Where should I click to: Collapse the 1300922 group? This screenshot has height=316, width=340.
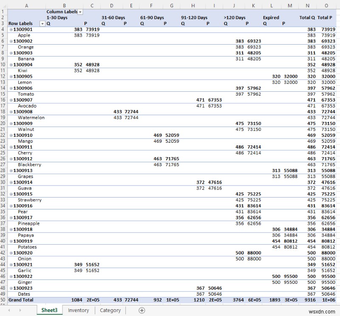click(11, 276)
